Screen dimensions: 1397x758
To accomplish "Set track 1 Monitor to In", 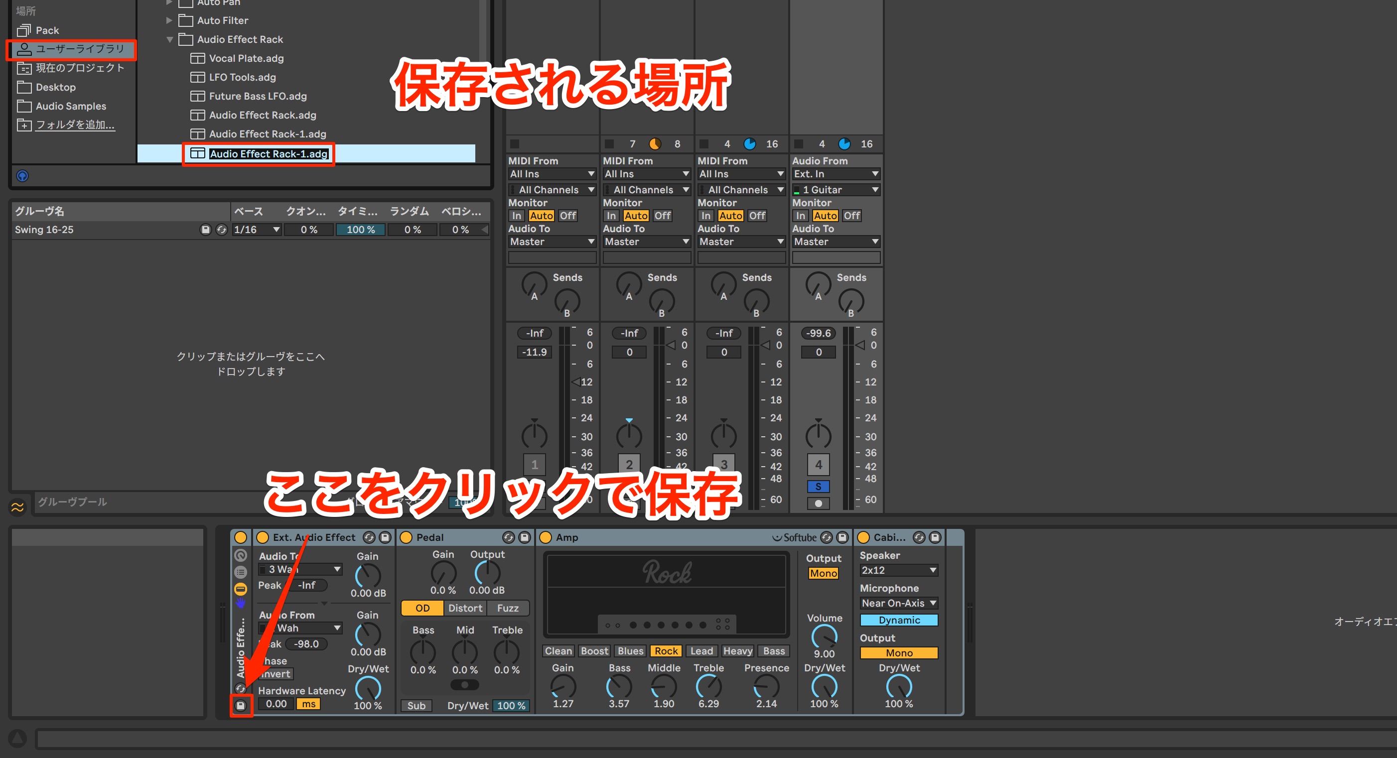I will click(x=516, y=215).
